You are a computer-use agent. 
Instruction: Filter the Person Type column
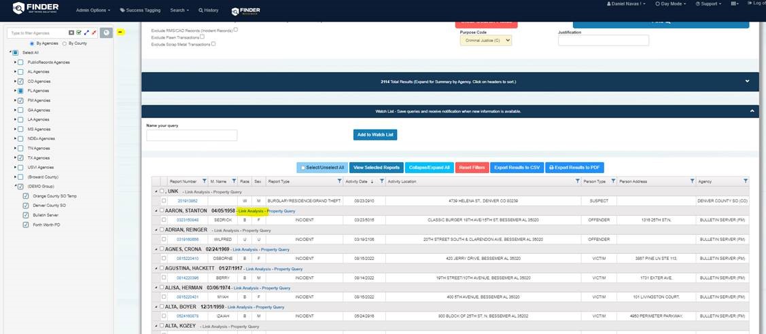613,181
